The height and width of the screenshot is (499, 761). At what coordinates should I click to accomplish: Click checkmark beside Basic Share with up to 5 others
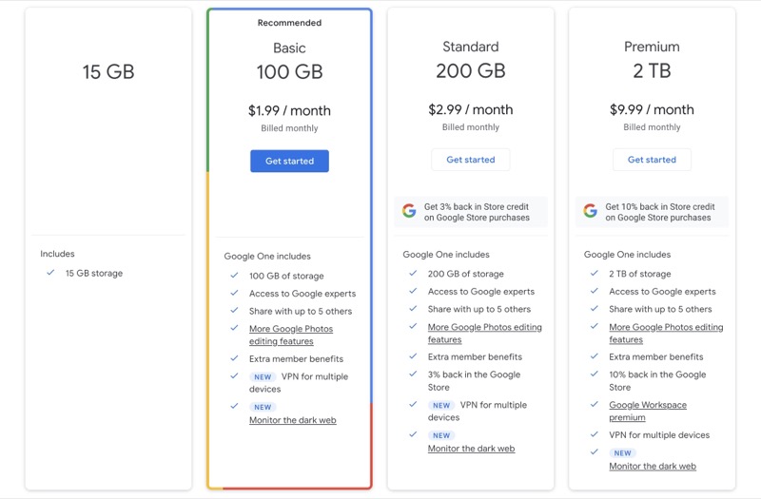(234, 310)
